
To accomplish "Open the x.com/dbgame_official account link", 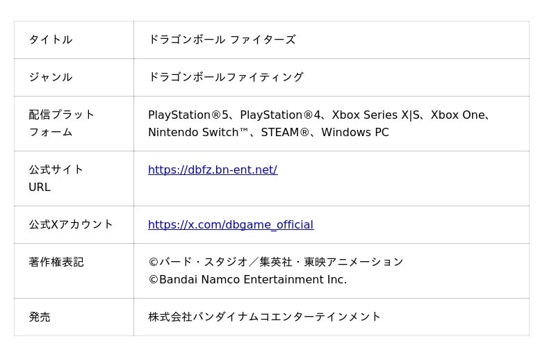I will coord(231,224).
